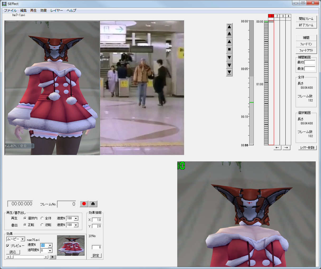Screen dimensions: 321x269
Task: Click the square stop button in arrow column
Action: click(x=229, y=49)
